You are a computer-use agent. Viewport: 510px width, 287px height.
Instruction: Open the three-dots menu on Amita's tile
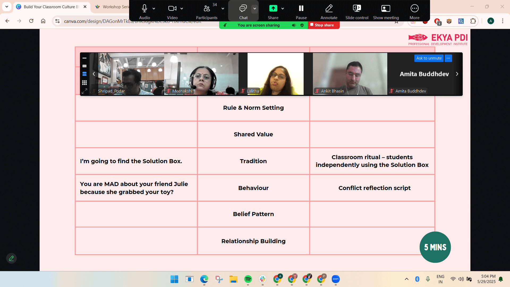coord(448,58)
